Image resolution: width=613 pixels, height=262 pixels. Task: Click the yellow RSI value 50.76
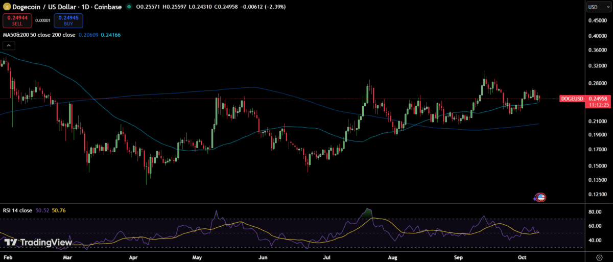pos(59,210)
